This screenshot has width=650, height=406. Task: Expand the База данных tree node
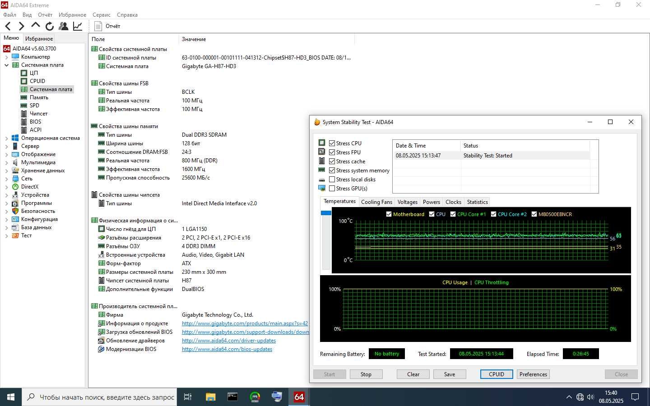click(x=6, y=228)
